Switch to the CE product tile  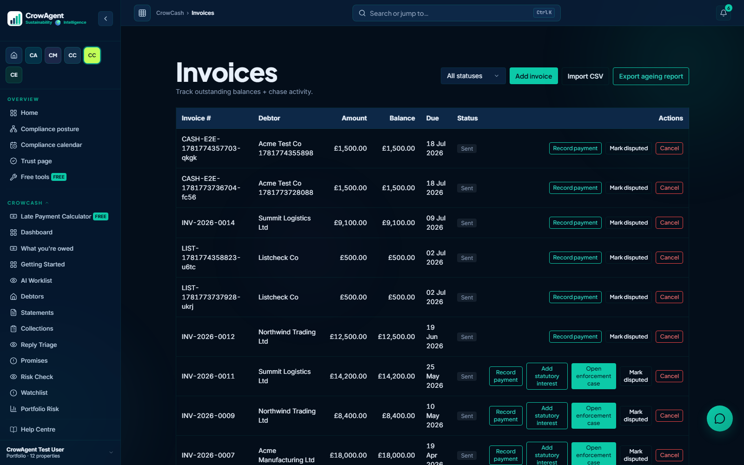pyautogui.click(x=14, y=75)
